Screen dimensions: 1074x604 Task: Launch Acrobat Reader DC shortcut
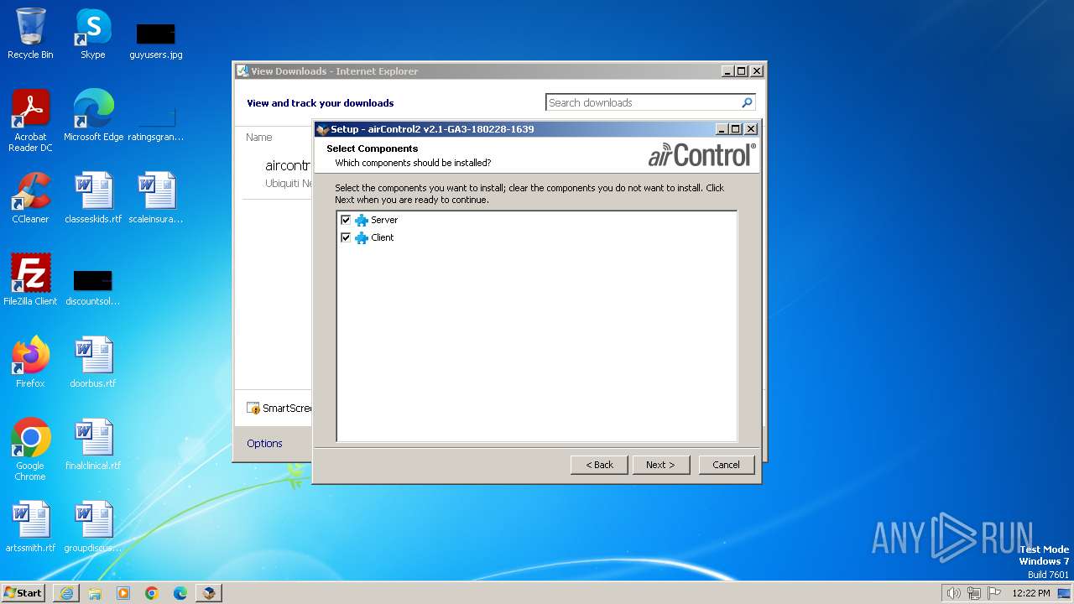[x=30, y=121]
